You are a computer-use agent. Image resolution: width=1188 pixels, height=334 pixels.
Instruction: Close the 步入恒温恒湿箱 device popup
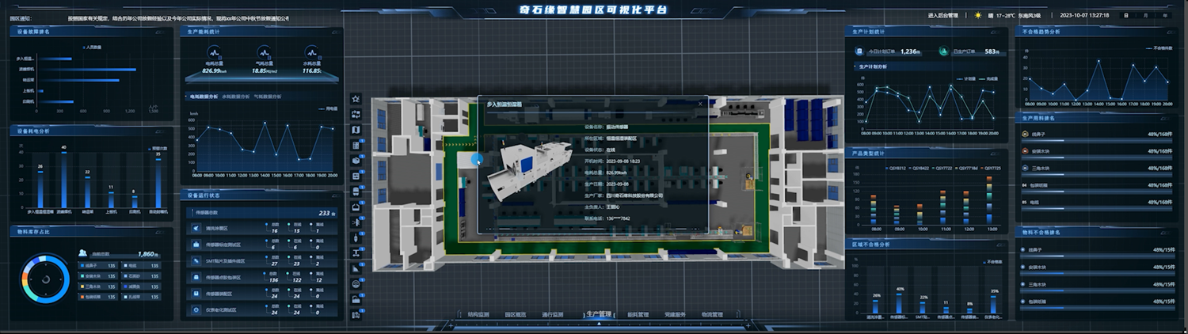(x=700, y=103)
